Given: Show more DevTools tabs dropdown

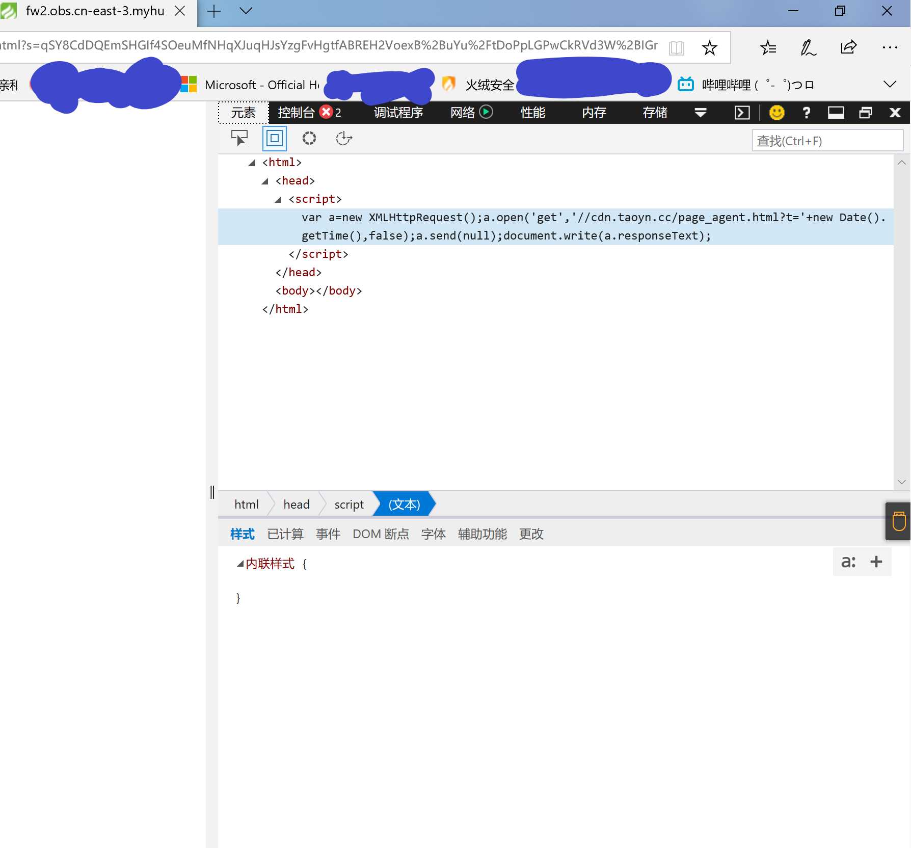Looking at the screenshot, I should pyautogui.click(x=700, y=113).
